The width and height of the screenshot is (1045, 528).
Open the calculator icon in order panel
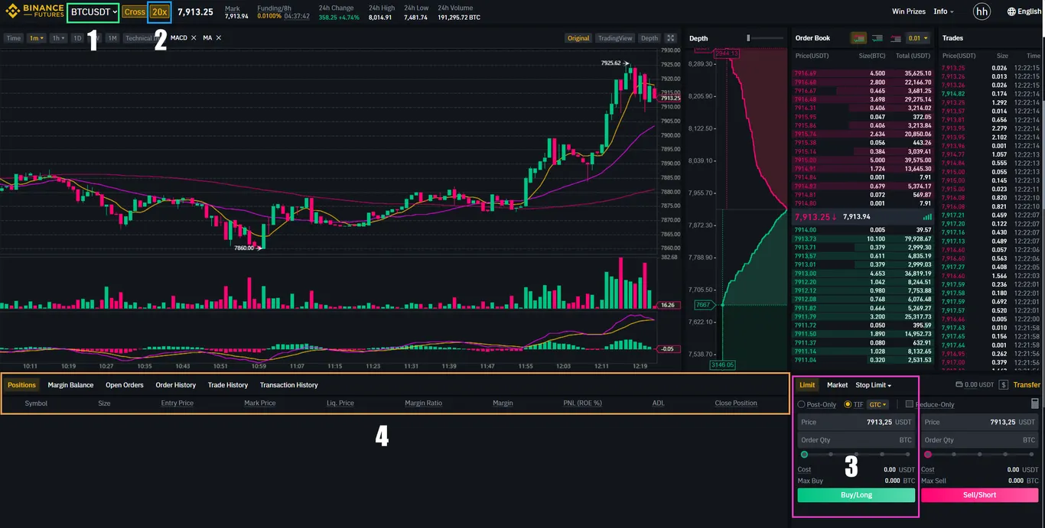point(1035,403)
